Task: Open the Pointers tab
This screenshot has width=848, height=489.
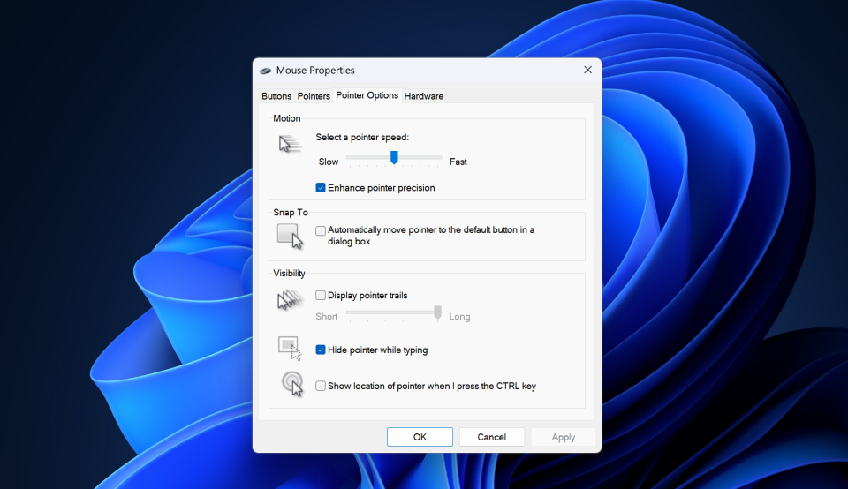Action: click(314, 96)
